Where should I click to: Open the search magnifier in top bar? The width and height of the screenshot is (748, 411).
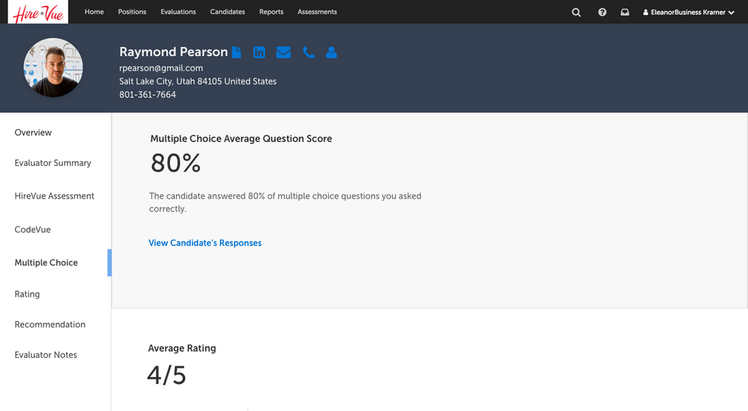click(576, 12)
